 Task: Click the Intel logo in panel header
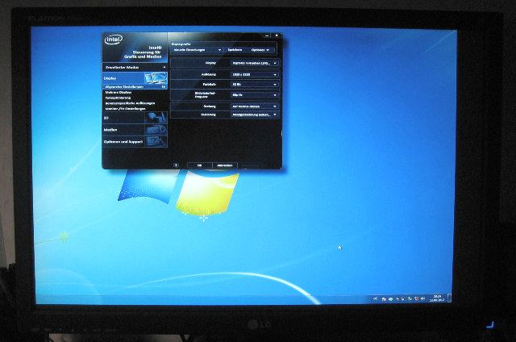[114, 40]
